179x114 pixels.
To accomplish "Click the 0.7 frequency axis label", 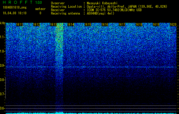I will pos(2,94).
